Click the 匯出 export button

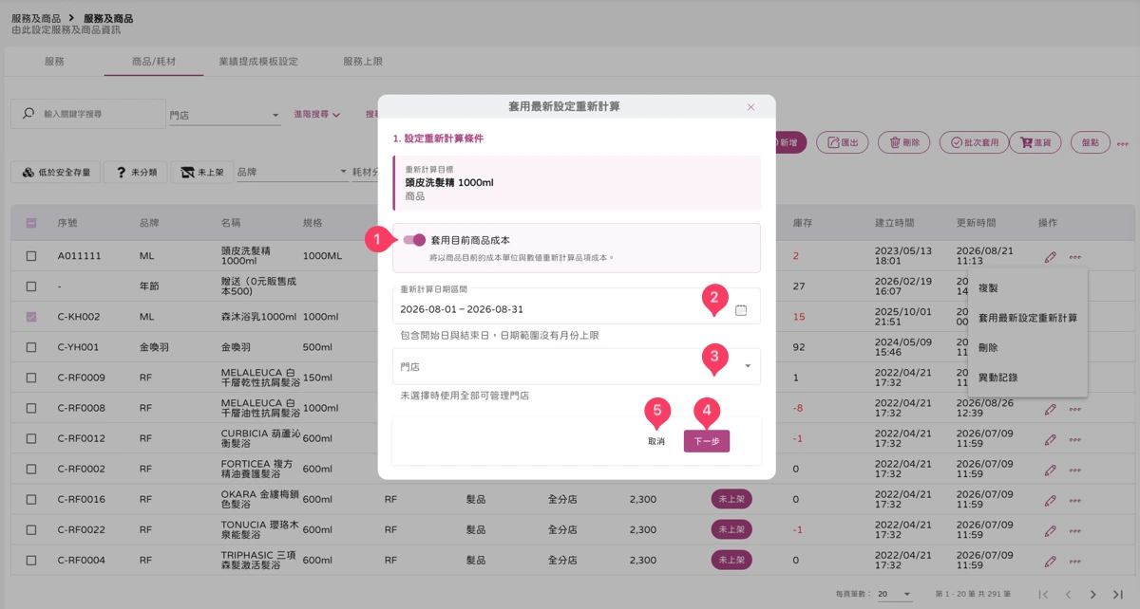point(842,142)
